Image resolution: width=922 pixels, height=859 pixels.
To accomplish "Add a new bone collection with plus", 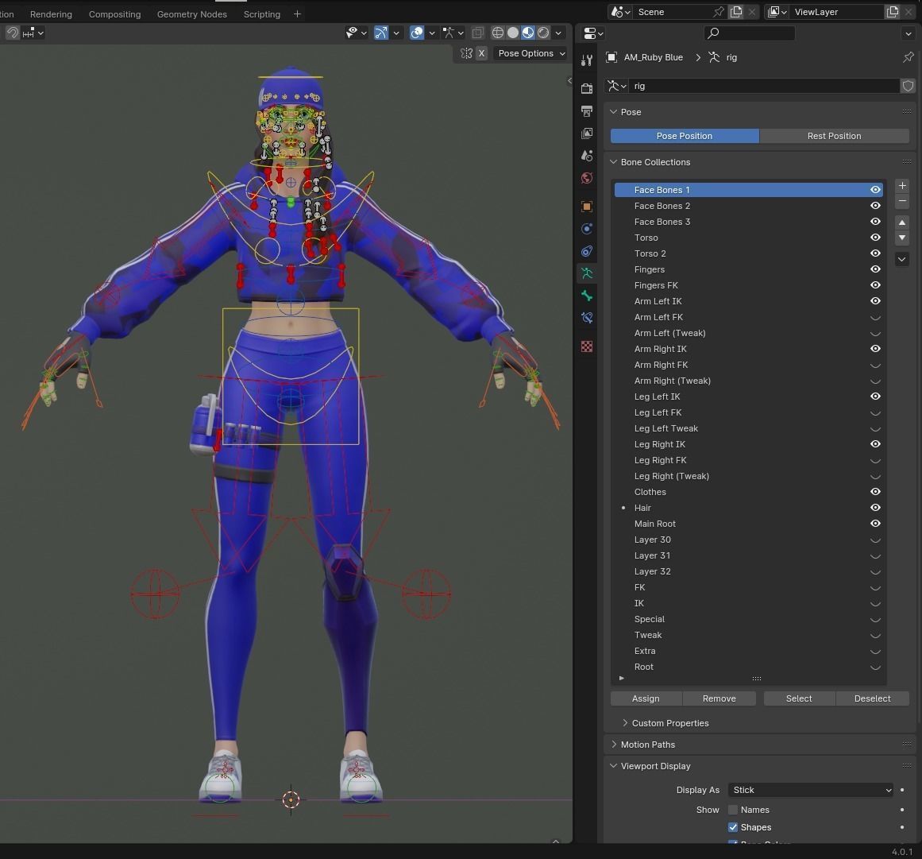I will (x=902, y=185).
